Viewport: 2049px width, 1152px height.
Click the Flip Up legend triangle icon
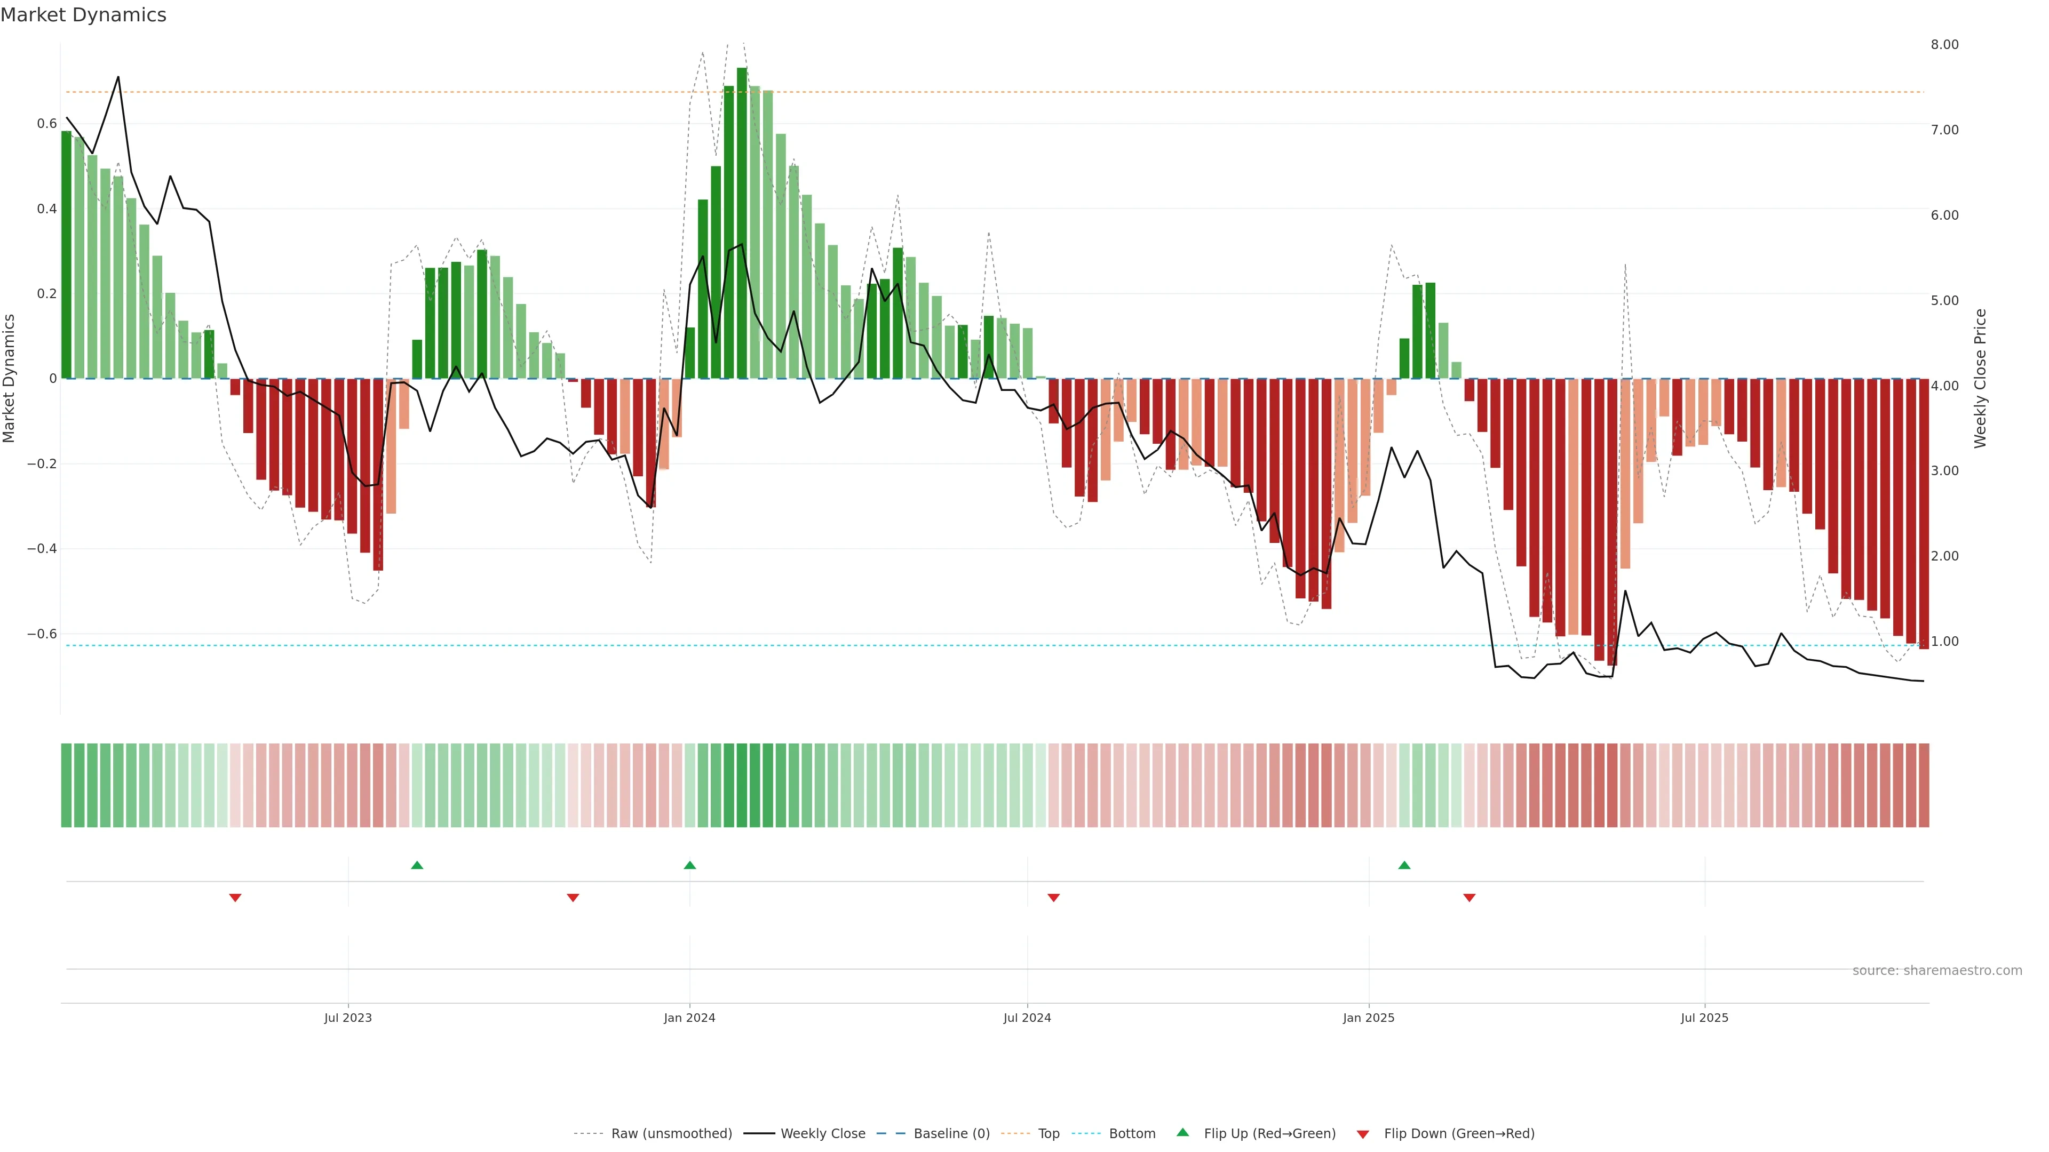pyautogui.click(x=1182, y=1132)
